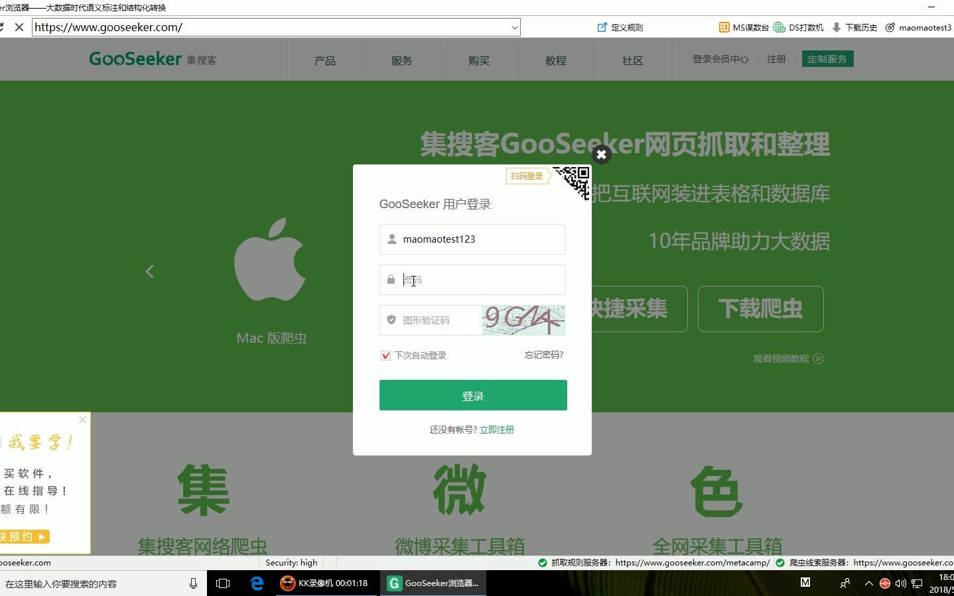Click the 扫码登录 label
The height and width of the screenshot is (596, 954).
527,176
